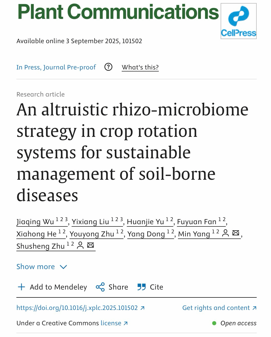Viewport: 271px width, 337px height.
Task: Click the Cite quotation marks icon
Action: click(141, 287)
